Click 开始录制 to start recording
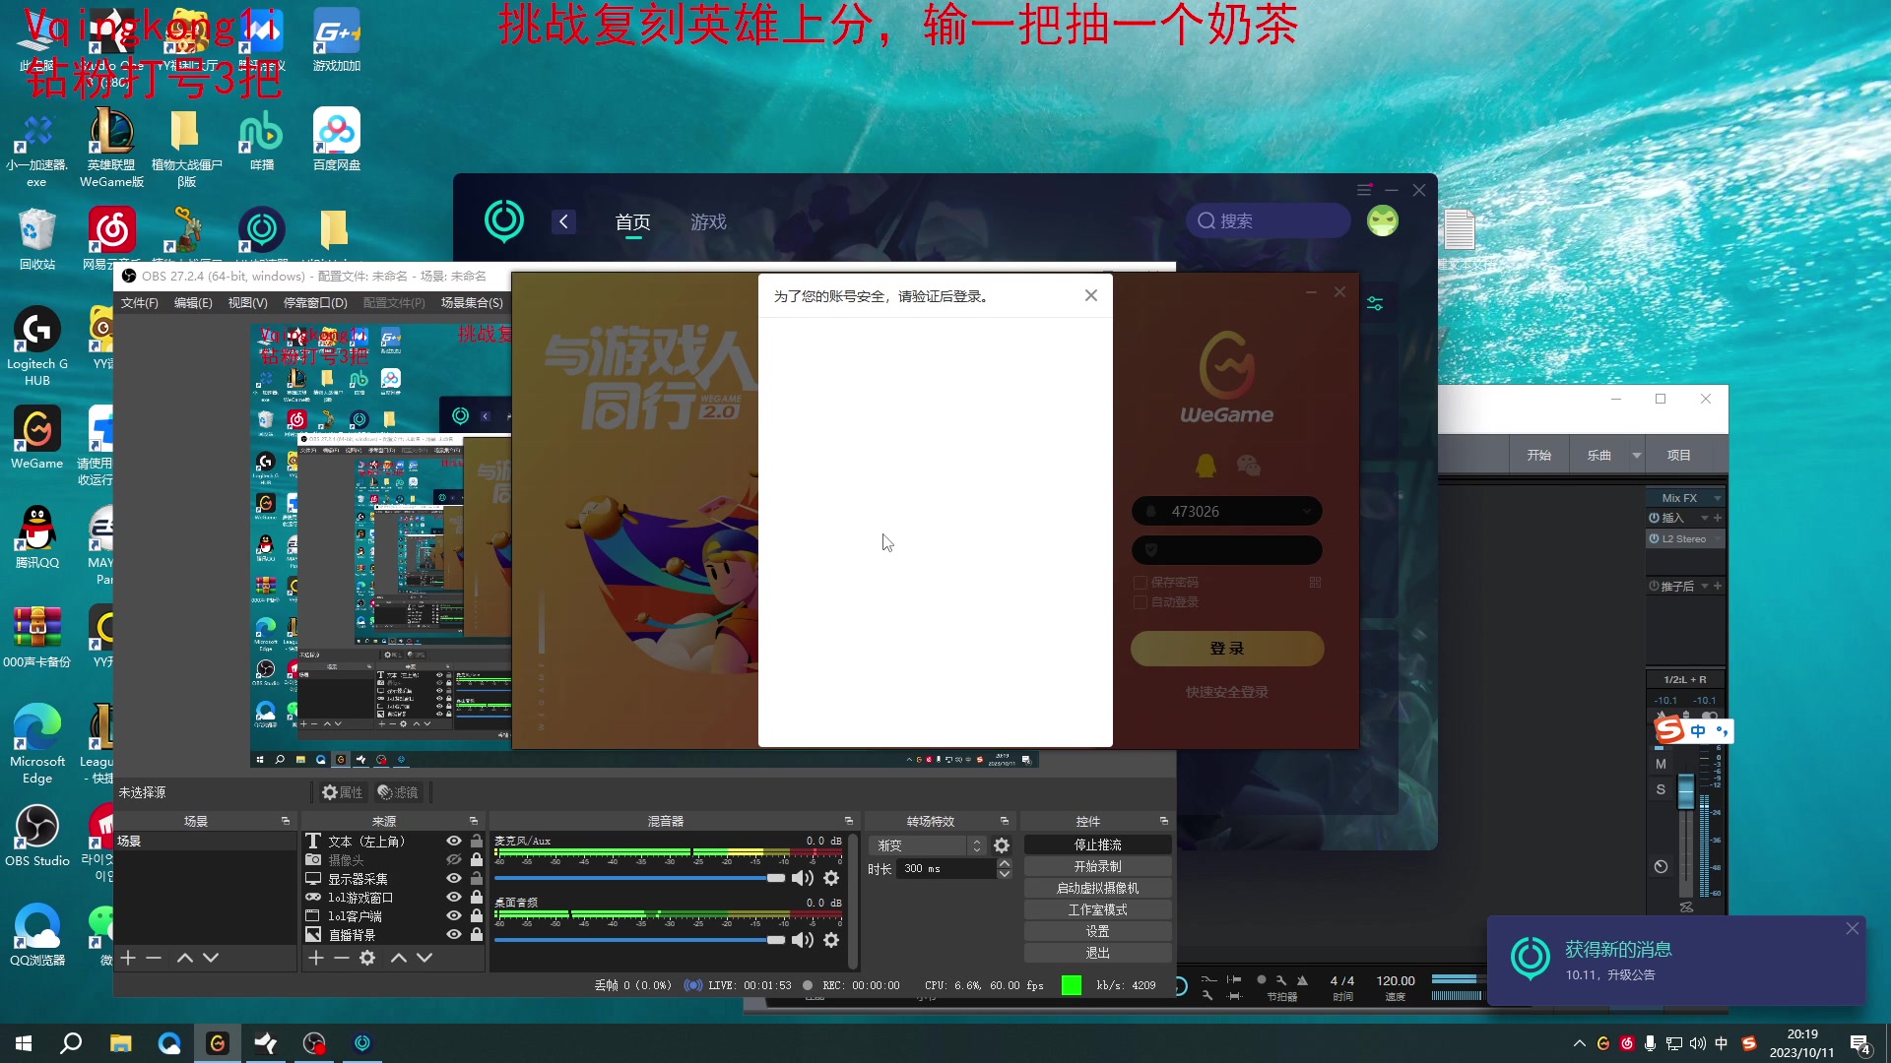 tap(1097, 866)
